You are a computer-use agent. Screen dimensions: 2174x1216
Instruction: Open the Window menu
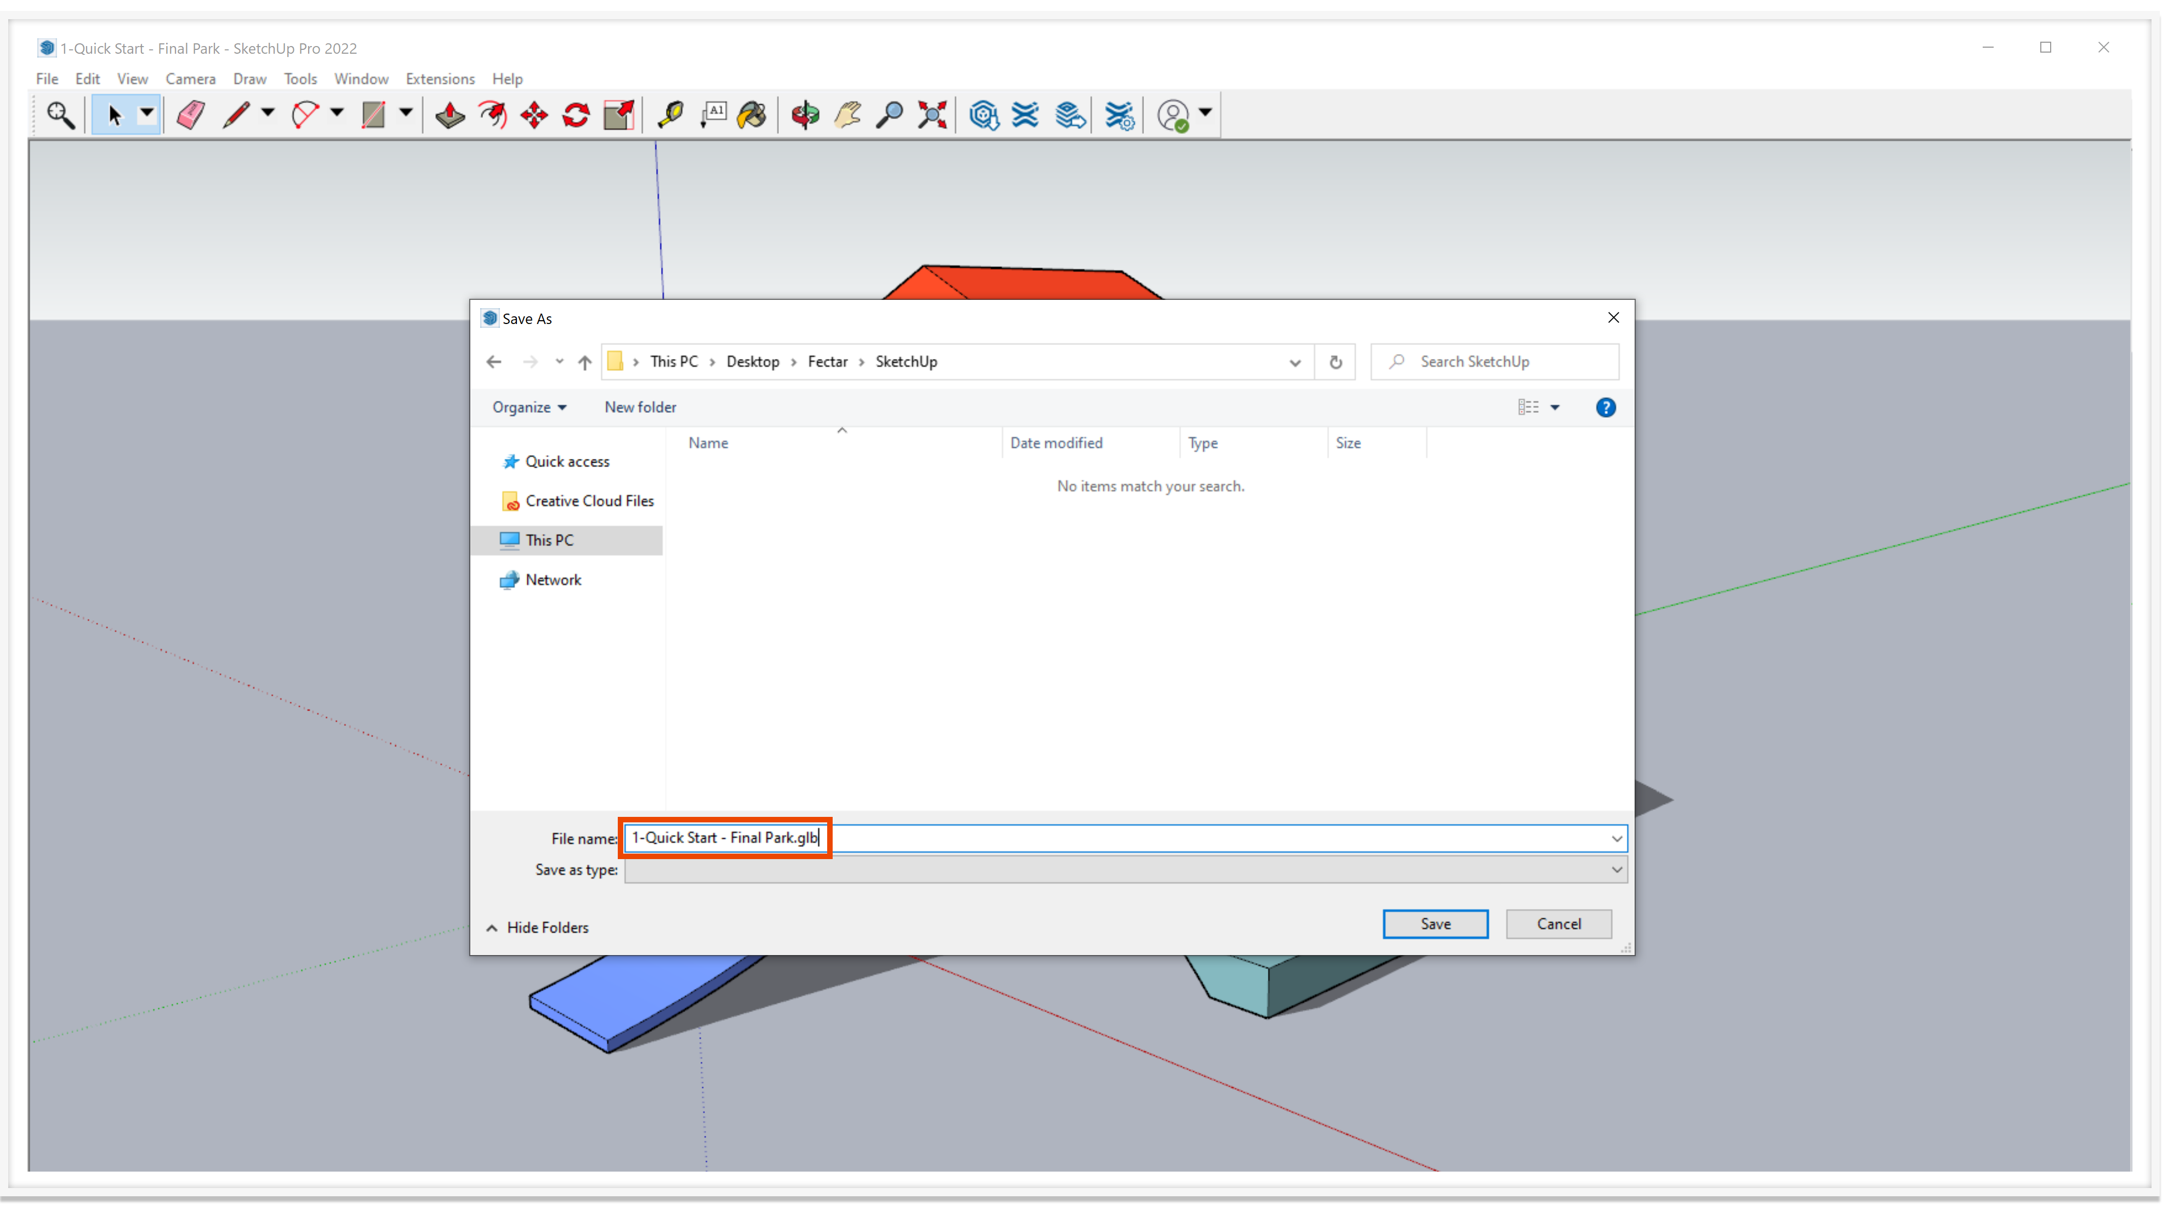361,79
